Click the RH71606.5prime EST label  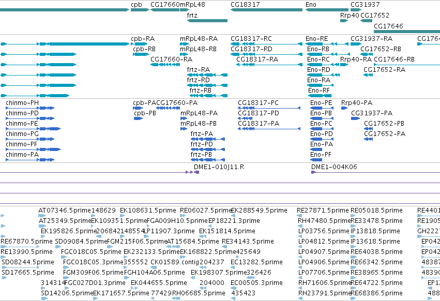(x=325, y=283)
